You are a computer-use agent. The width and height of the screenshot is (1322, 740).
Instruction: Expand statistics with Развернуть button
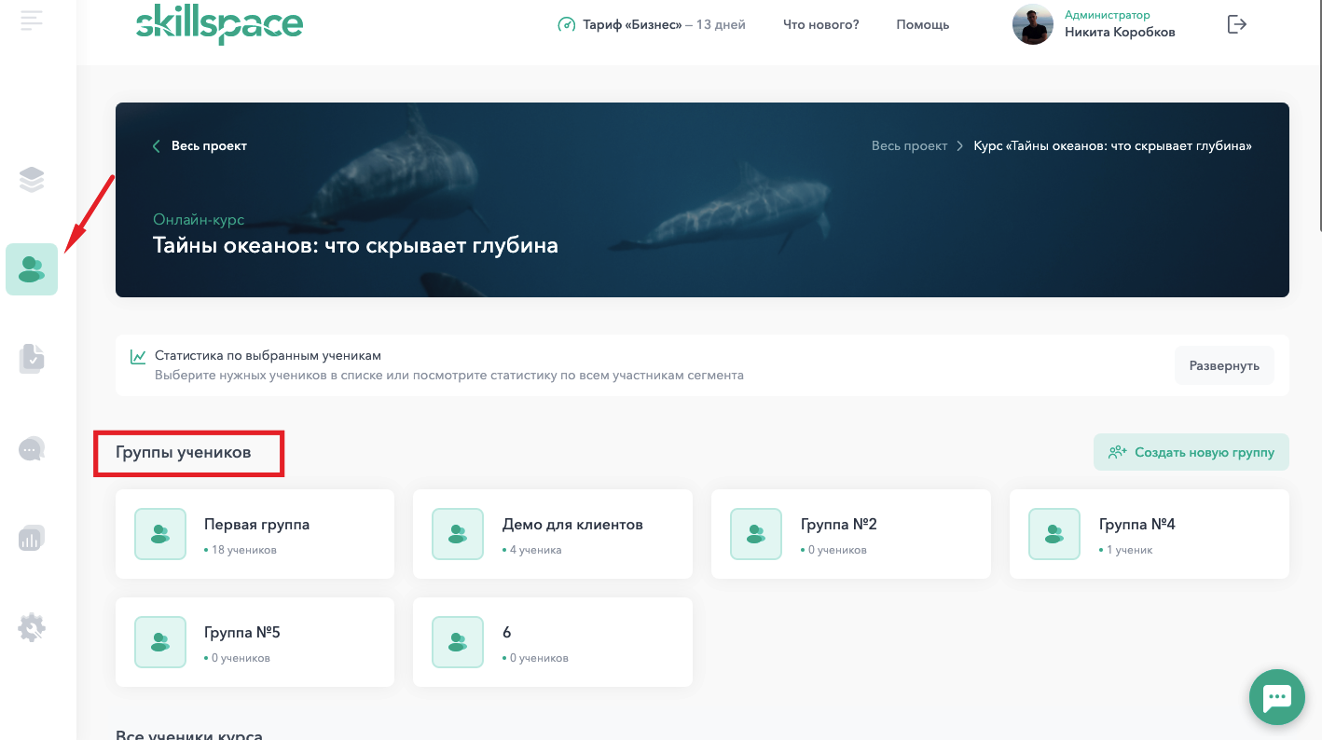pos(1224,365)
